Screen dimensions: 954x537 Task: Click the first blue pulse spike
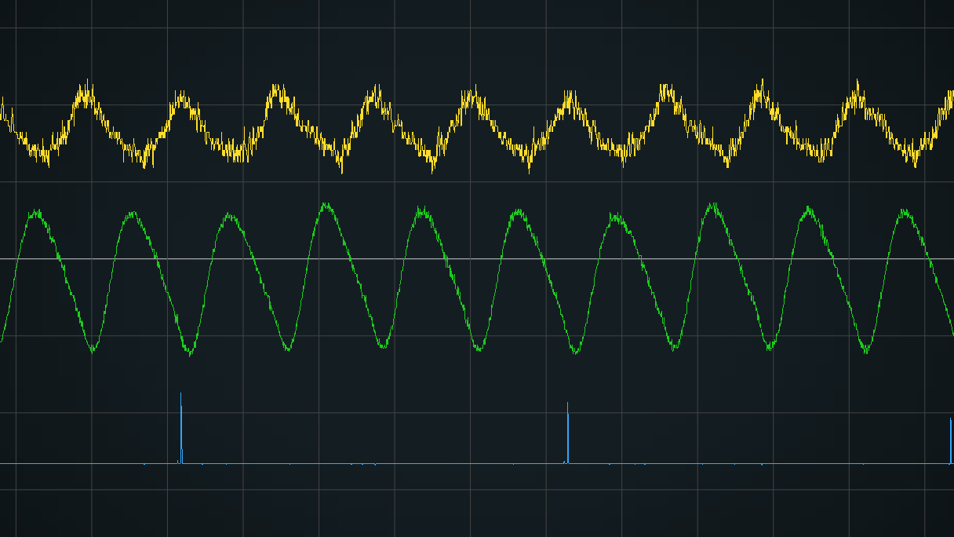point(181,428)
